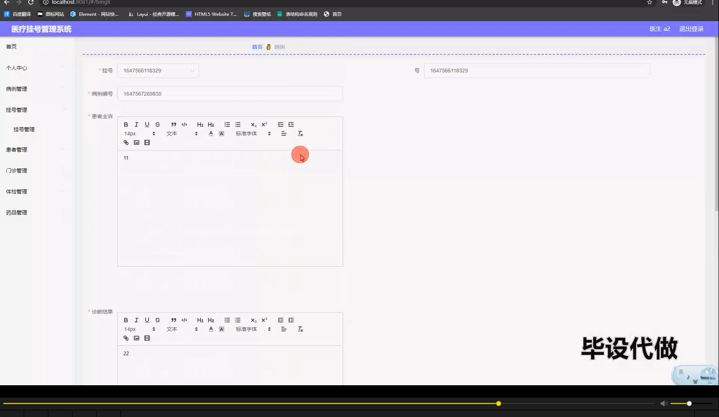Decrease indent in the 患者主诉 editor

(x=280, y=125)
